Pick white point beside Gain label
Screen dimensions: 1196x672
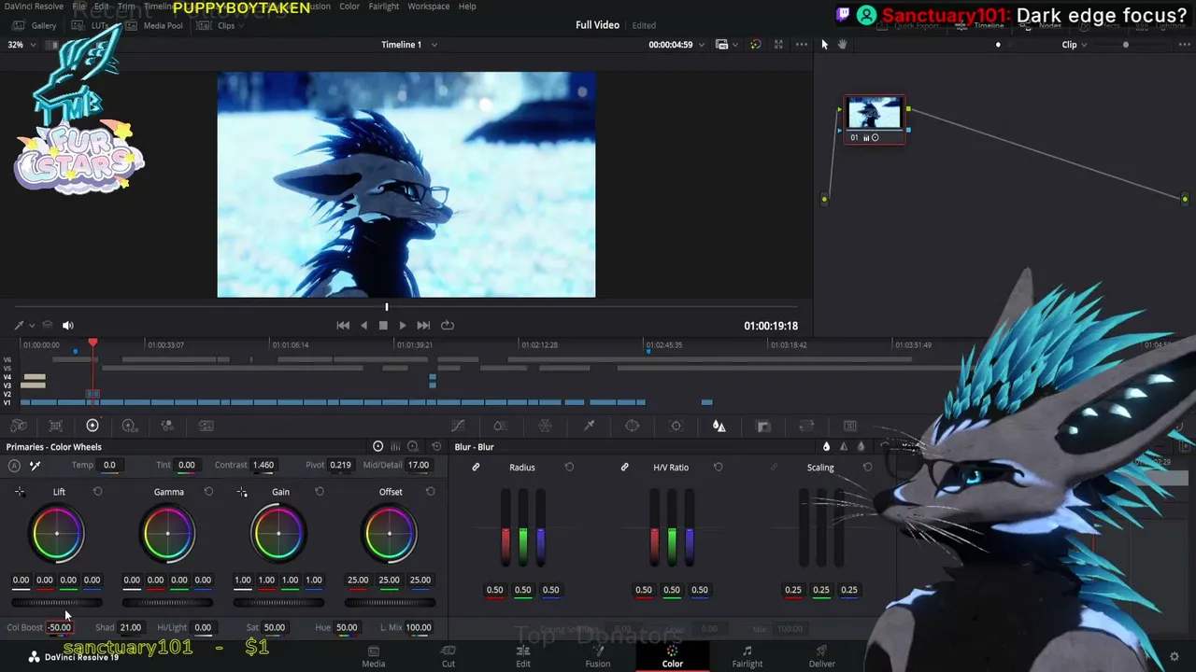pos(242,492)
